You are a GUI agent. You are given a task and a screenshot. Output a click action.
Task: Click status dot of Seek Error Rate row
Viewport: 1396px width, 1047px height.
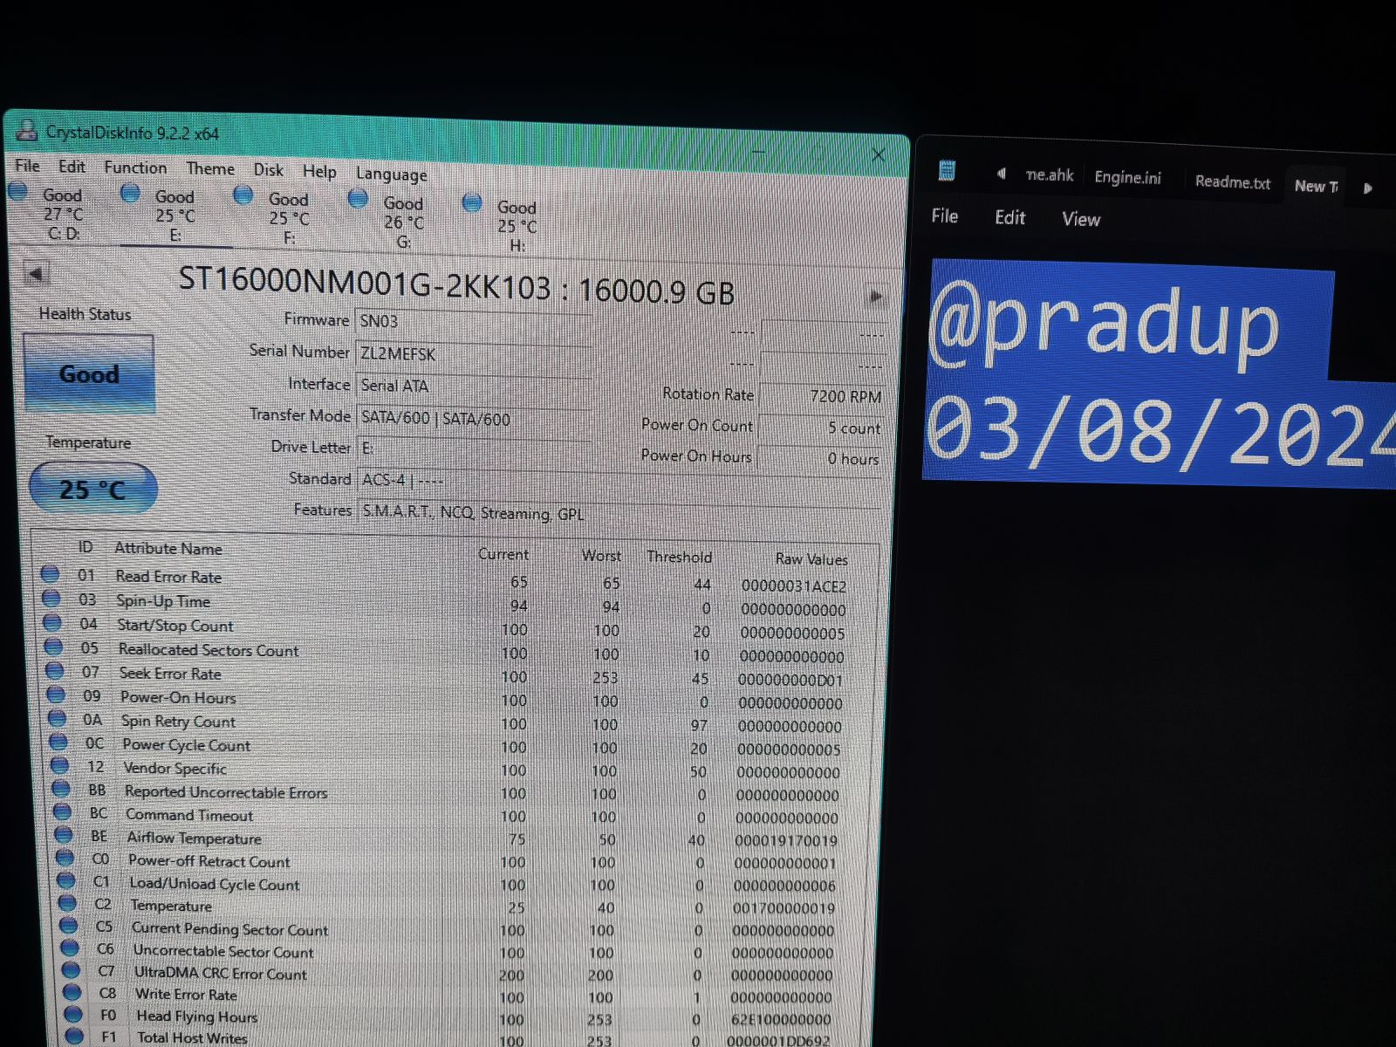[x=54, y=670]
